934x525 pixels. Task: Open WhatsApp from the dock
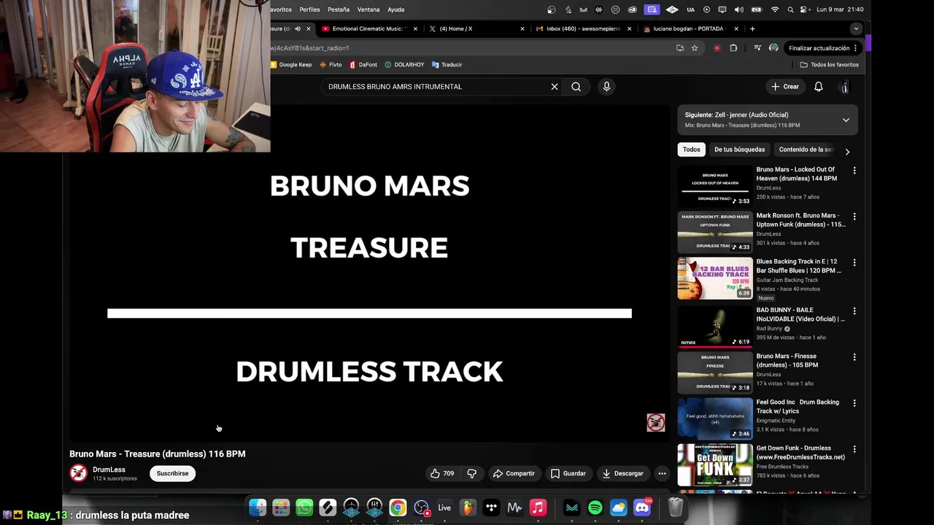click(304, 507)
